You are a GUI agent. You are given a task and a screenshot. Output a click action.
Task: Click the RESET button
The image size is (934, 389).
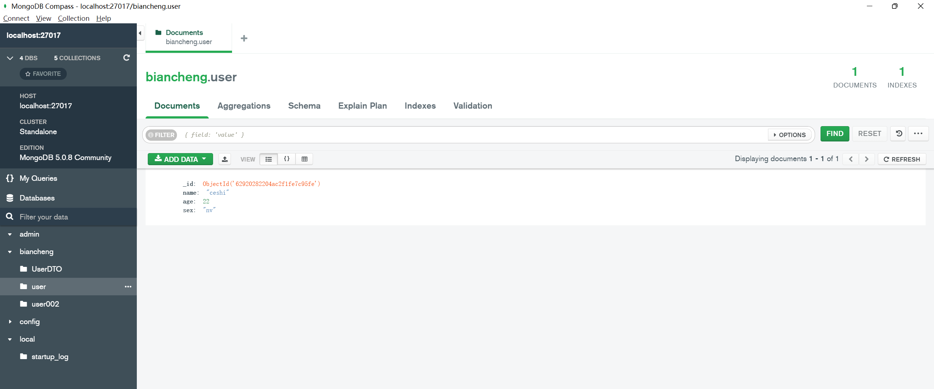tap(870, 134)
